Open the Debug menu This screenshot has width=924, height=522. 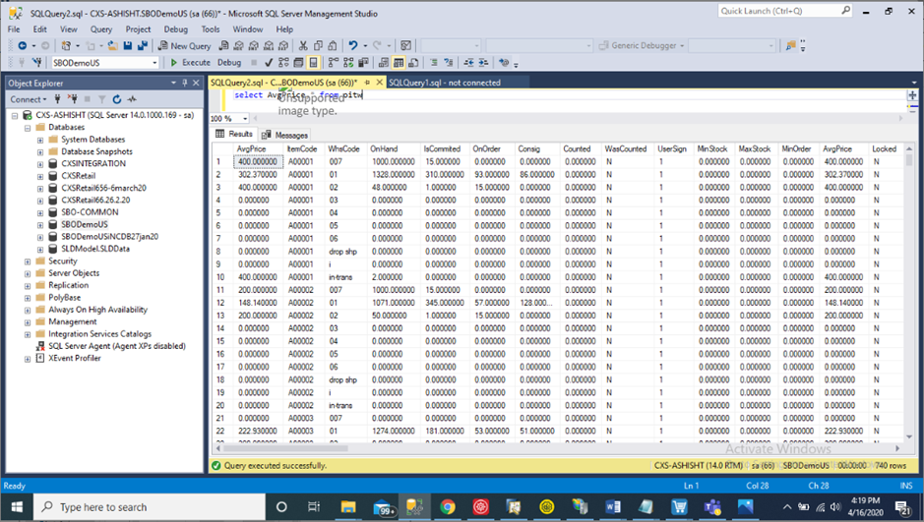[x=175, y=29]
